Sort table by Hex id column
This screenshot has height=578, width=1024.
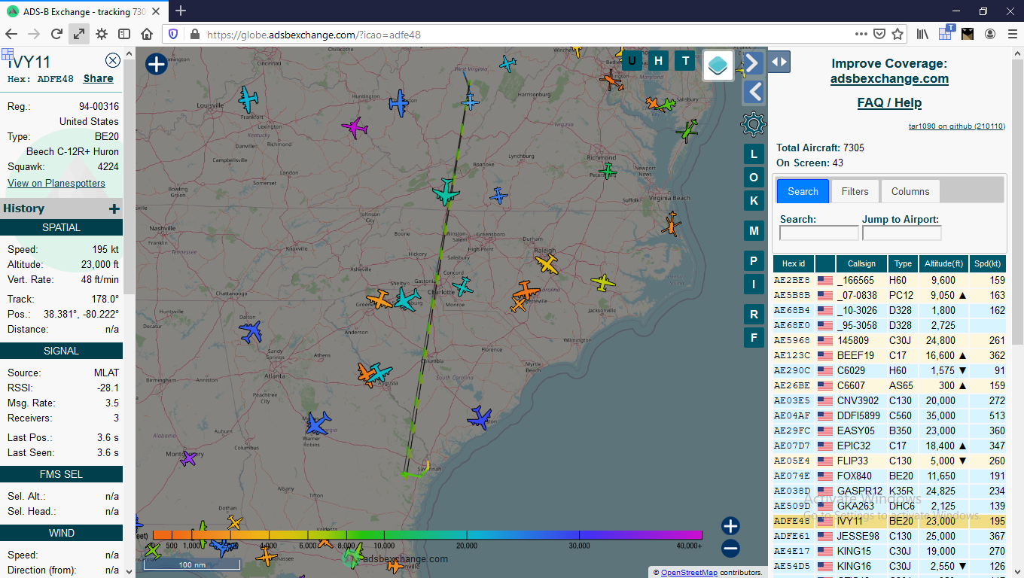(794, 263)
